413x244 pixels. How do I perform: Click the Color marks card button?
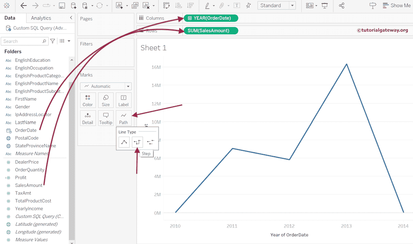coord(88,101)
